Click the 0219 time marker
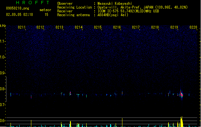This screenshot has width=201, height=127. coord(174,27)
